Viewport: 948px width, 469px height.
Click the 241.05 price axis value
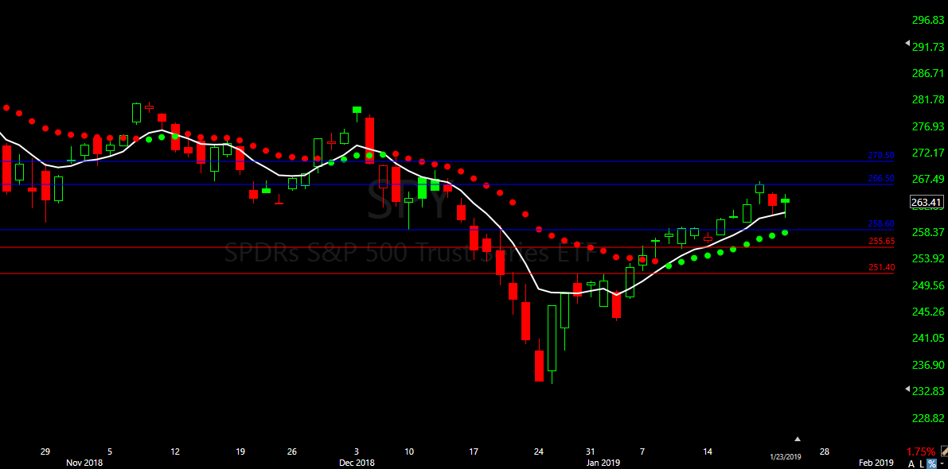pos(928,338)
